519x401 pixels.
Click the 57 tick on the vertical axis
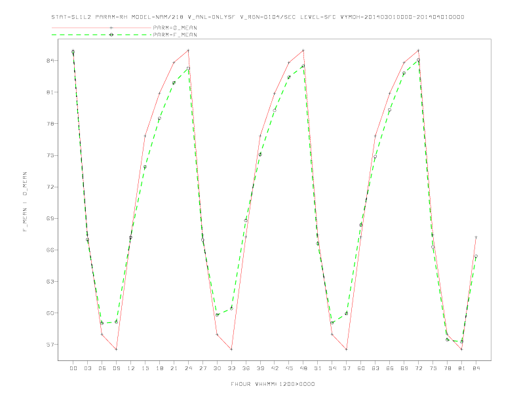pyautogui.click(x=51, y=345)
